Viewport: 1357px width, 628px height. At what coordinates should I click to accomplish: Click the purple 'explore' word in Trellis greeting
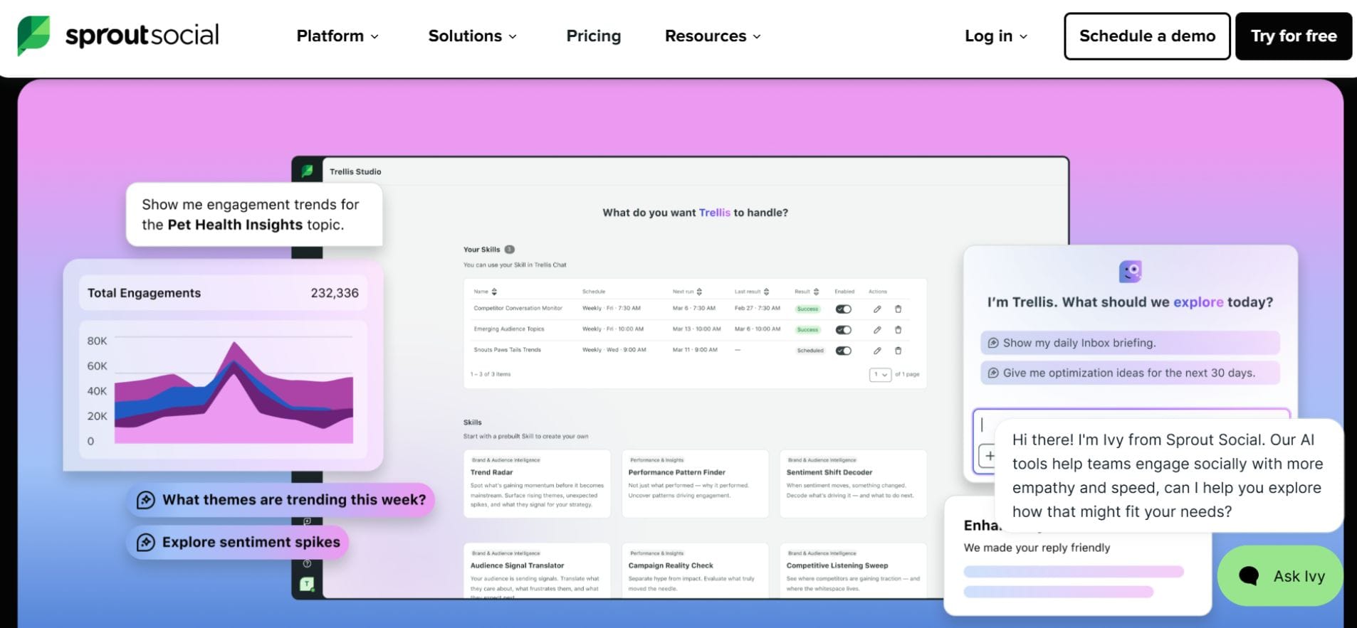pyautogui.click(x=1198, y=302)
